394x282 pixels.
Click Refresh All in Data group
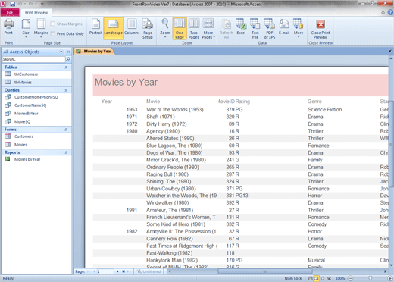(227, 29)
